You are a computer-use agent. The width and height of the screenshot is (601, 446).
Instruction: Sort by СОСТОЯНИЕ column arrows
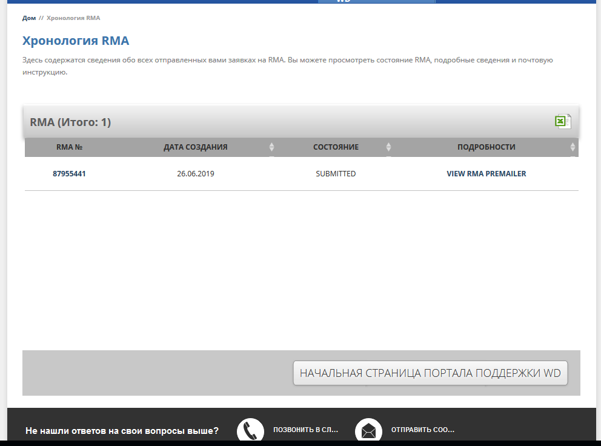point(388,147)
